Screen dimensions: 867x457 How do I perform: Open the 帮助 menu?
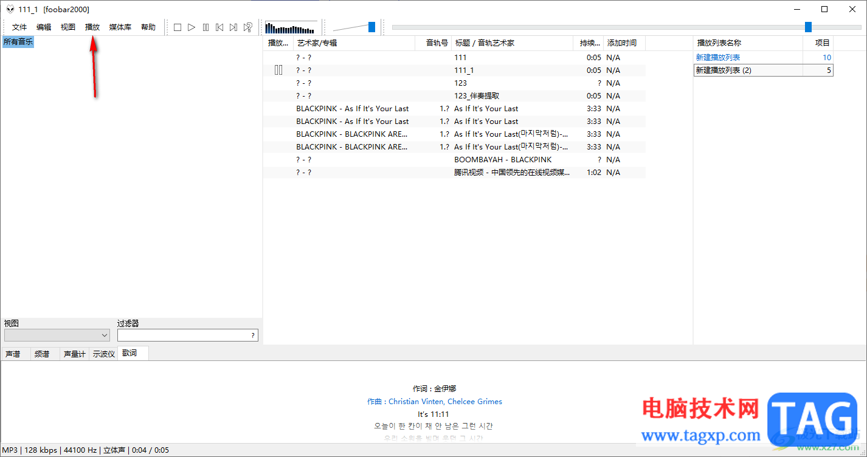(148, 27)
